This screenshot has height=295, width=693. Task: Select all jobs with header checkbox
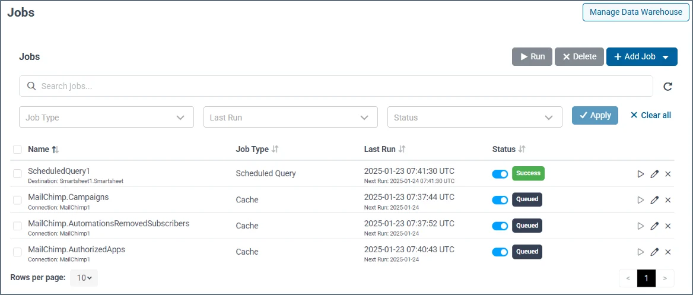pyautogui.click(x=17, y=150)
